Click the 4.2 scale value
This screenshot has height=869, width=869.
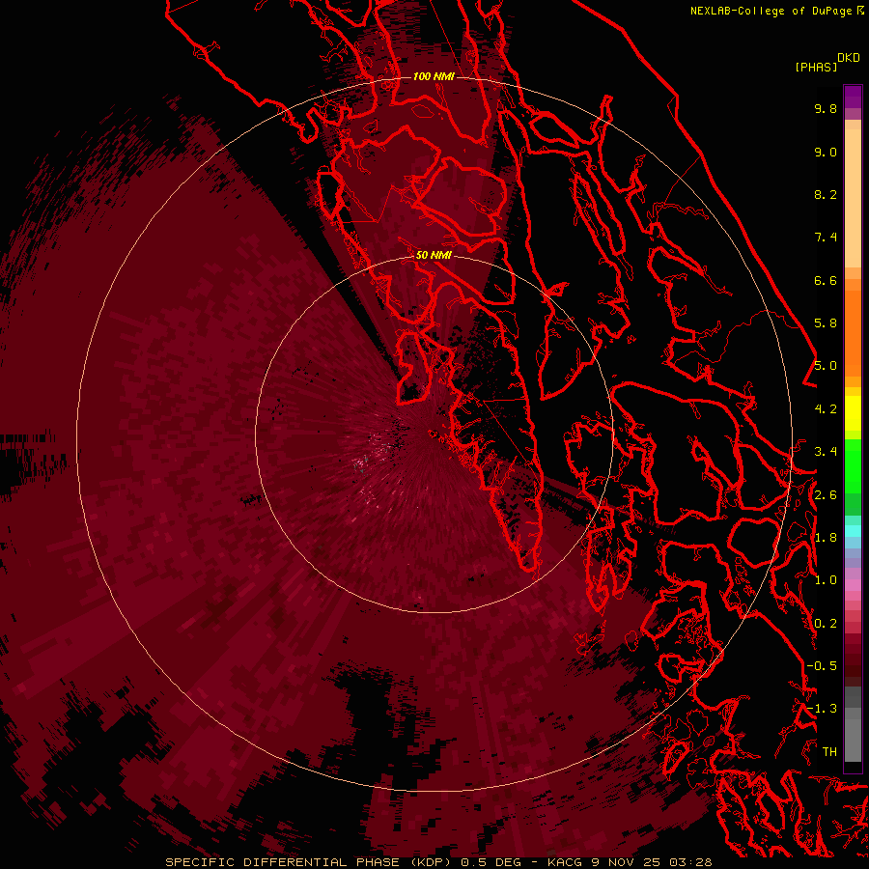point(826,409)
